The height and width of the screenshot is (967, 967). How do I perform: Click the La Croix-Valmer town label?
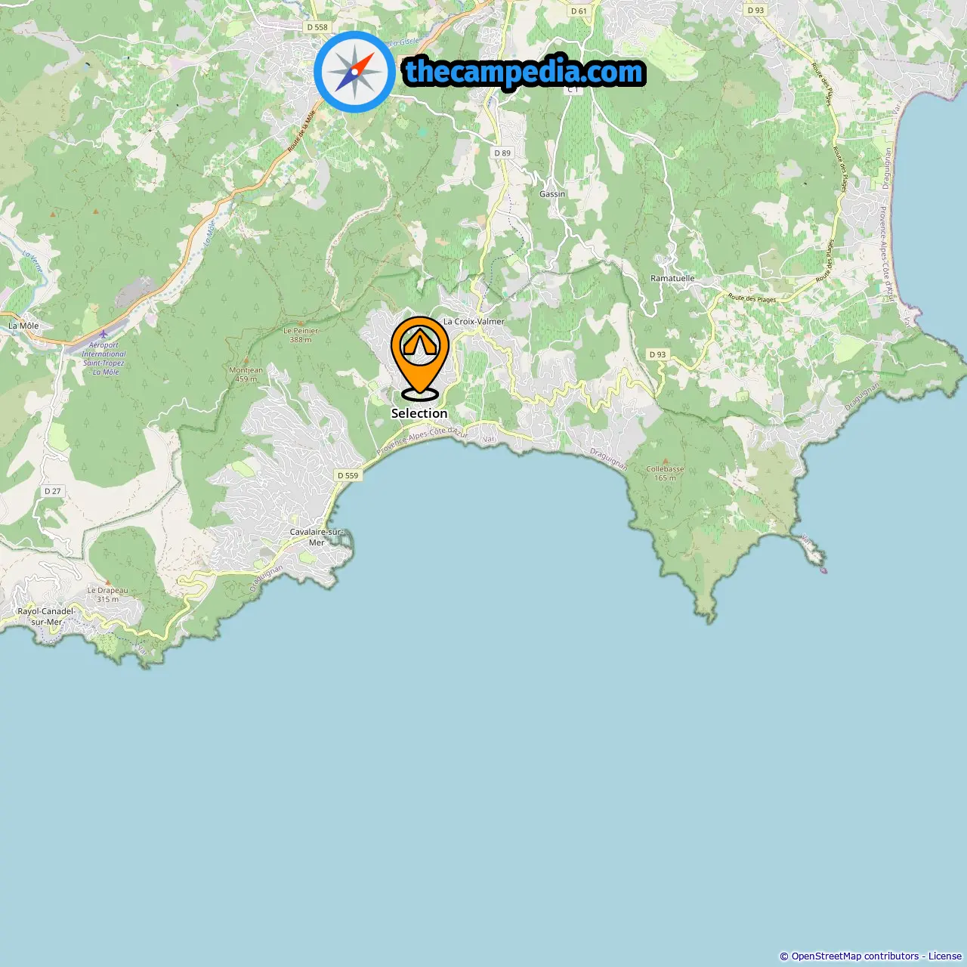(474, 321)
